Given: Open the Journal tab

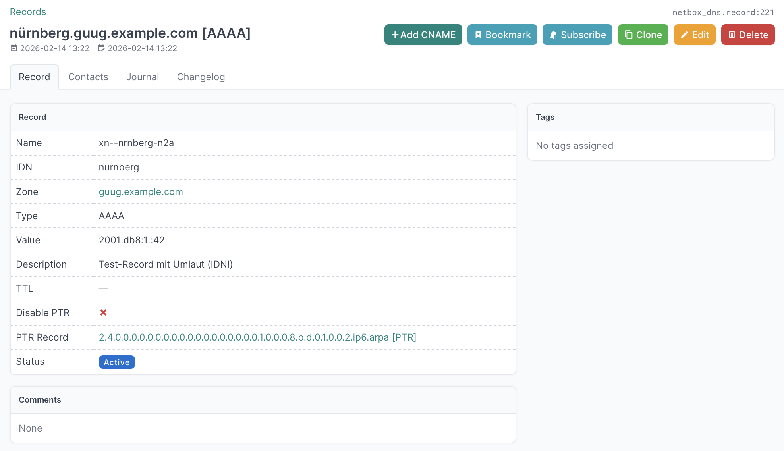Looking at the screenshot, I should point(143,77).
